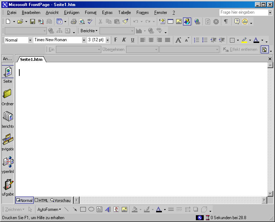Click the Insert Table icon
Viewport: 275px width, 222px height.
(170, 21)
